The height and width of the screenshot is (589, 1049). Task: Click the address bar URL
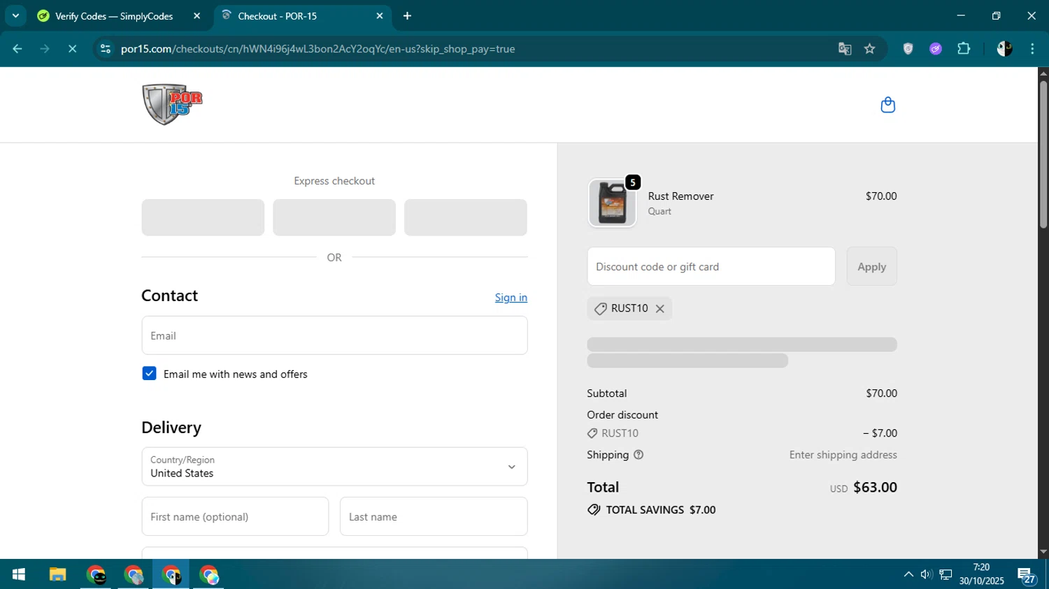[x=318, y=49]
